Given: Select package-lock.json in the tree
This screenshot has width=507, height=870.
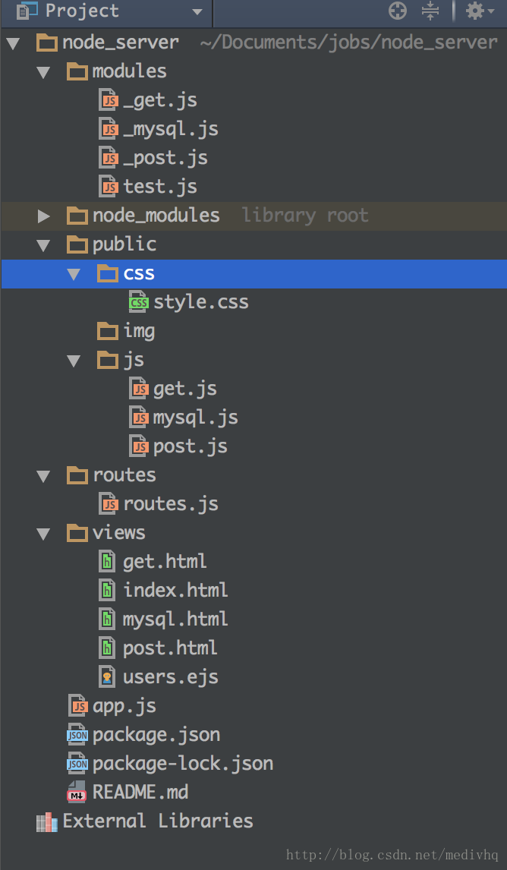Looking at the screenshot, I should click(x=182, y=764).
